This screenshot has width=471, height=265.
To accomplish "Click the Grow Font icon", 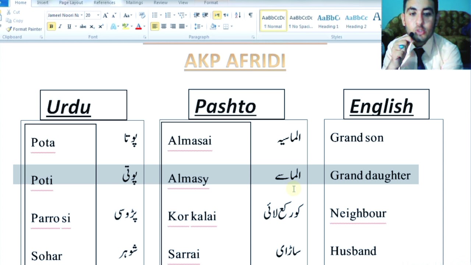I will [x=106, y=15].
